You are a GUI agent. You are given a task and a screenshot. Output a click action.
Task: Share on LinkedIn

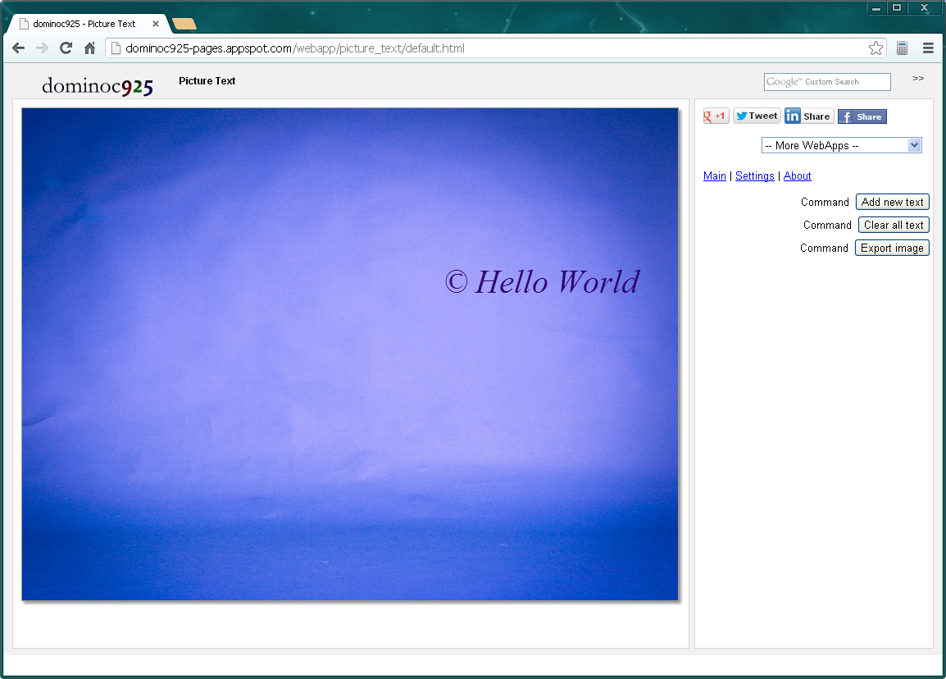tap(809, 116)
